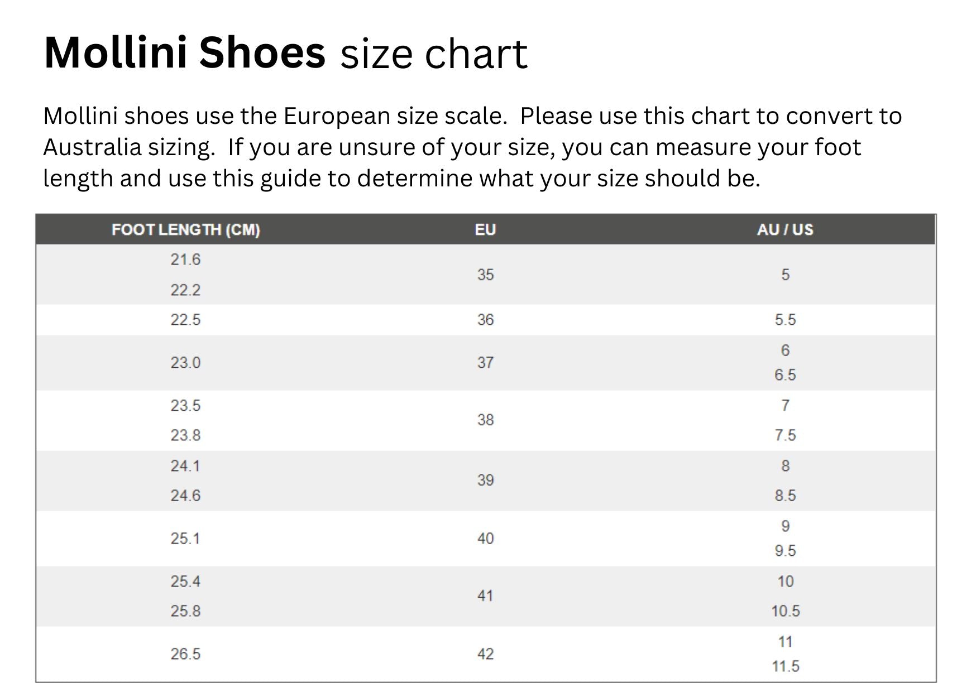This screenshot has height=692, width=976.
Task: Select EU size 42
Action: [x=485, y=654]
